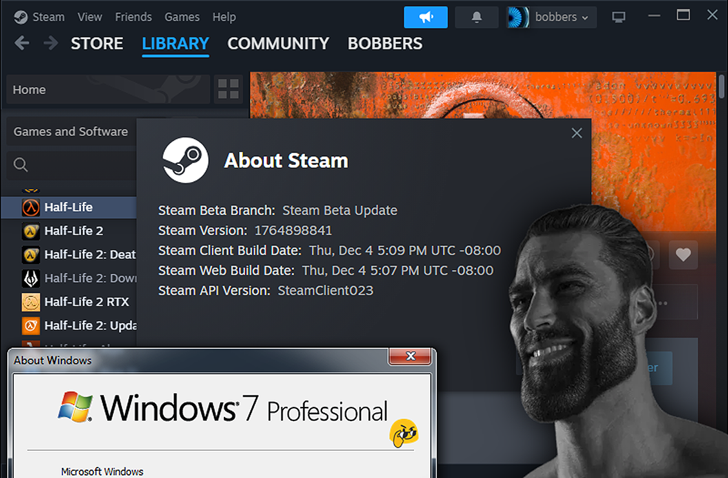Click the Half-Life 2 RTX game icon
Image resolution: width=728 pixels, height=478 pixels.
click(31, 301)
